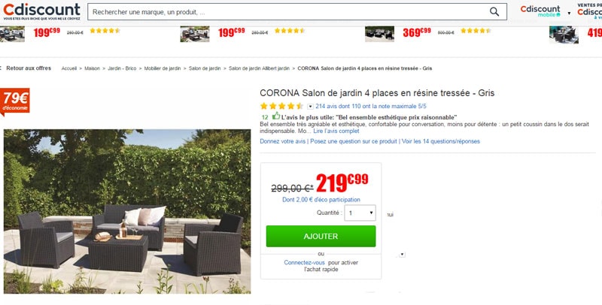The image size is (602, 305).
Task: Click the search magnifier icon
Action: tap(494, 12)
